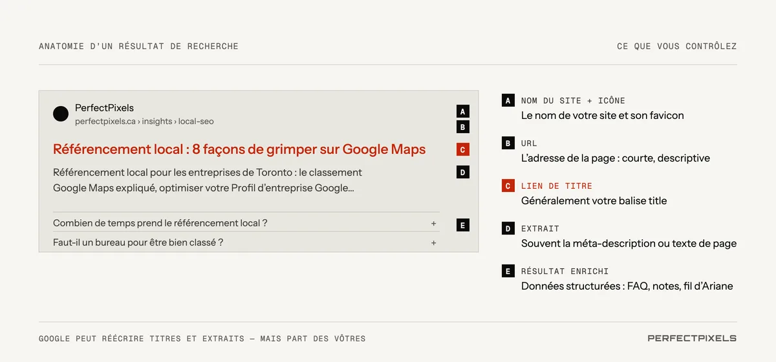Click the question 'Combien de temps prend le référencement local ?'

[160, 223]
